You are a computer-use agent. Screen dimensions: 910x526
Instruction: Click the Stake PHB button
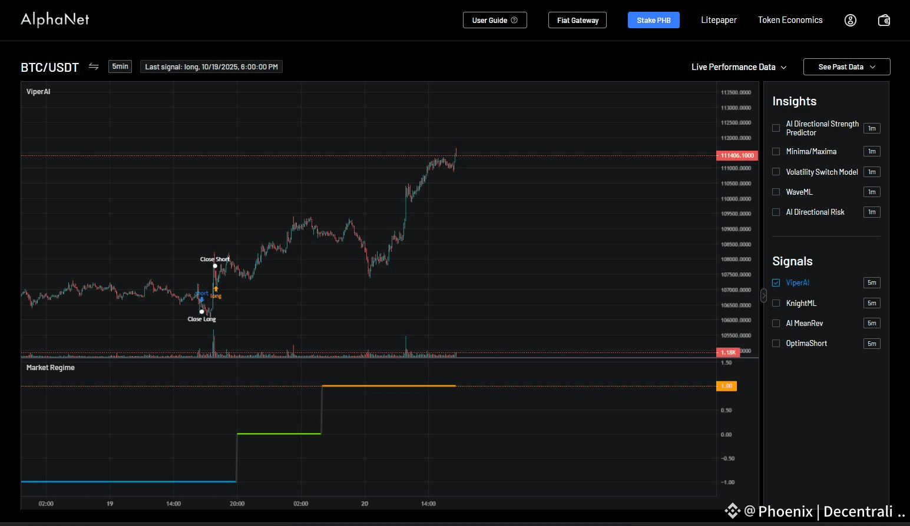653,20
